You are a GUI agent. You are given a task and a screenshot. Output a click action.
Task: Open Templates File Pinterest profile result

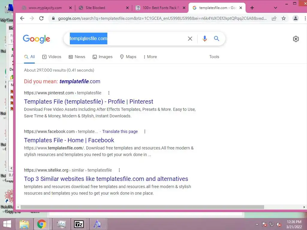(88, 102)
